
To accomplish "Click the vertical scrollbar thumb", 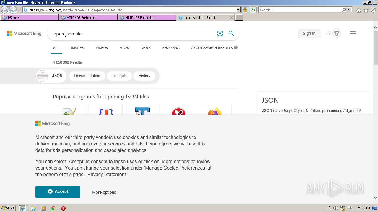I will point(376,48).
